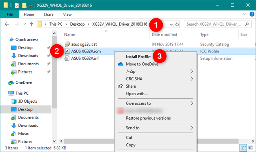The image size is (256, 152).
Task: Switch to the Share ribbon tab
Action: [x=49, y=15]
